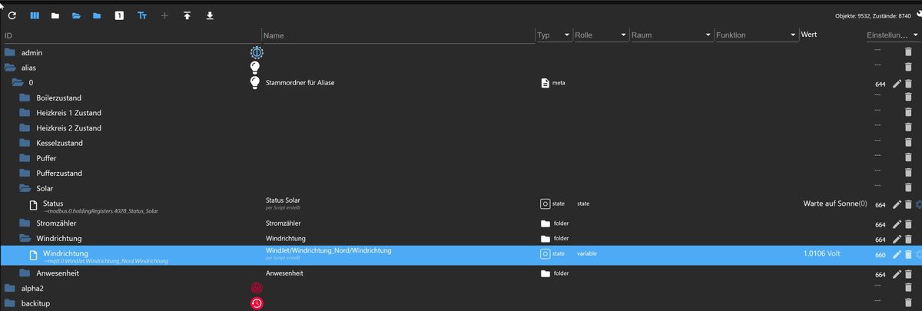Click WindJet/Windrichtung_Nord/Windrichtung name text
Screen dimensions: 922x311
(329, 251)
